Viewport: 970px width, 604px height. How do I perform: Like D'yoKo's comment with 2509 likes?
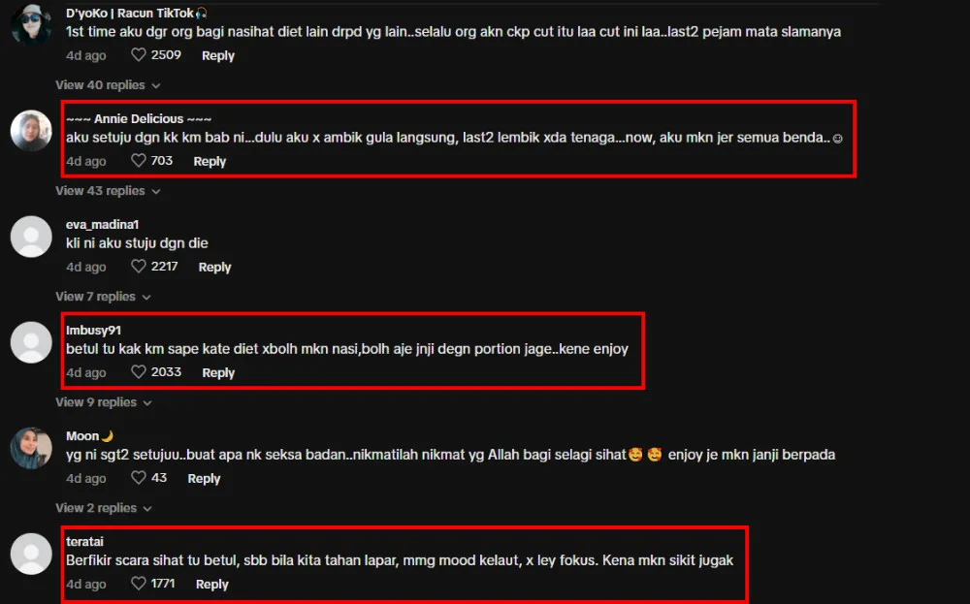pos(139,55)
